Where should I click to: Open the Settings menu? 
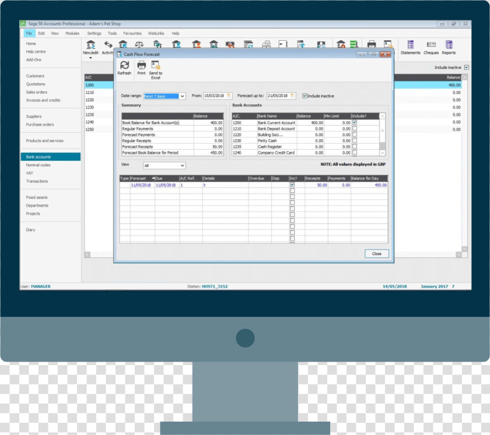click(94, 33)
